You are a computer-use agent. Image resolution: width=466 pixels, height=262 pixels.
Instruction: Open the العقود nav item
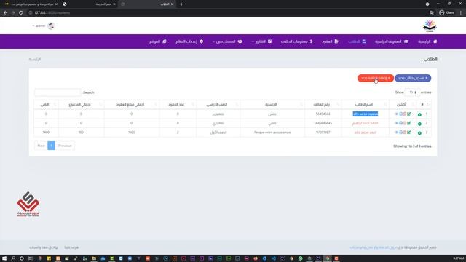tap(330, 41)
